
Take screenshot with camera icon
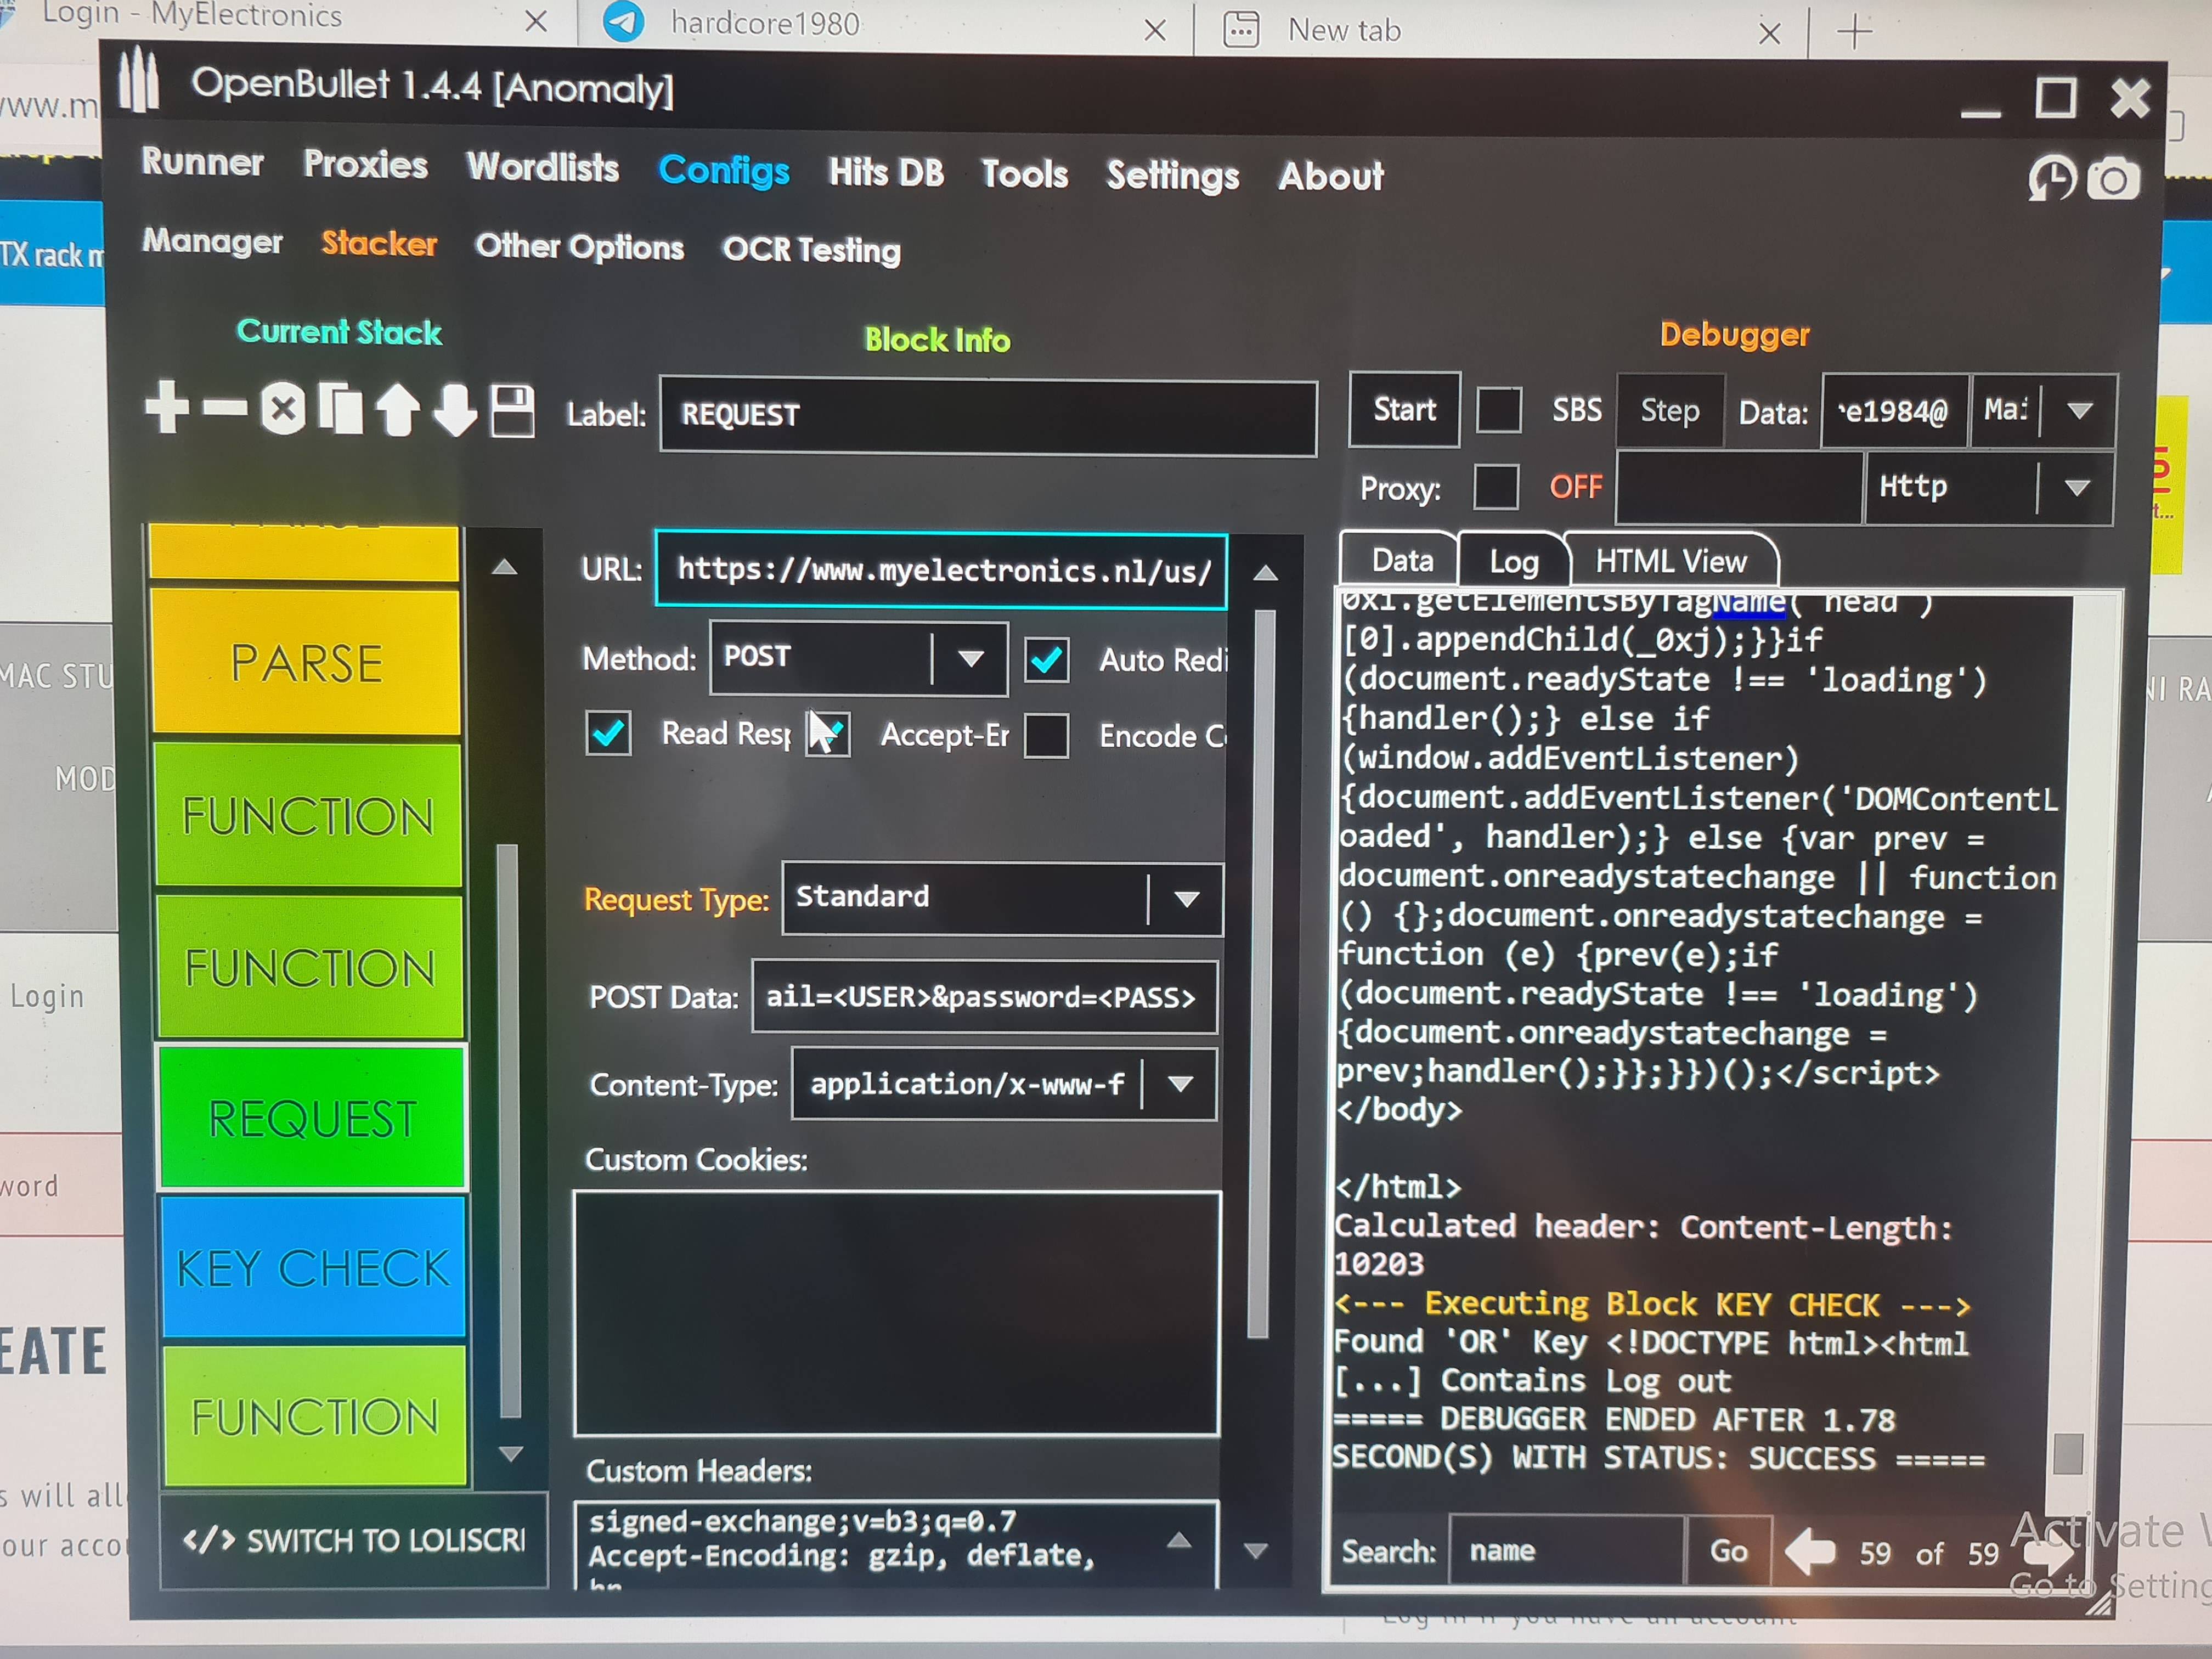pyautogui.click(x=2113, y=180)
